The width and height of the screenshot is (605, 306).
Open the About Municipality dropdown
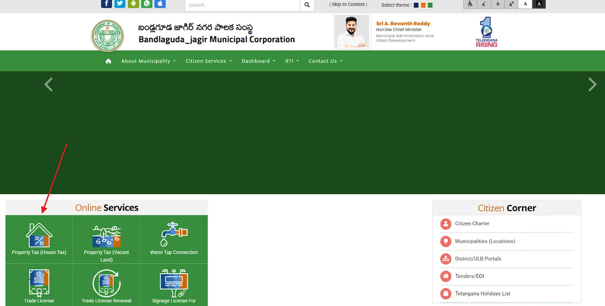click(146, 60)
